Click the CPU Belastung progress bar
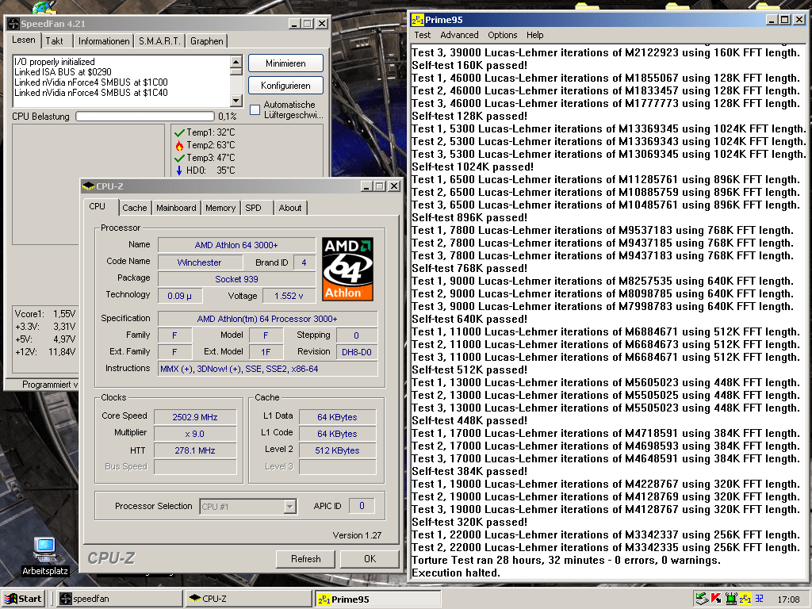 point(145,117)
